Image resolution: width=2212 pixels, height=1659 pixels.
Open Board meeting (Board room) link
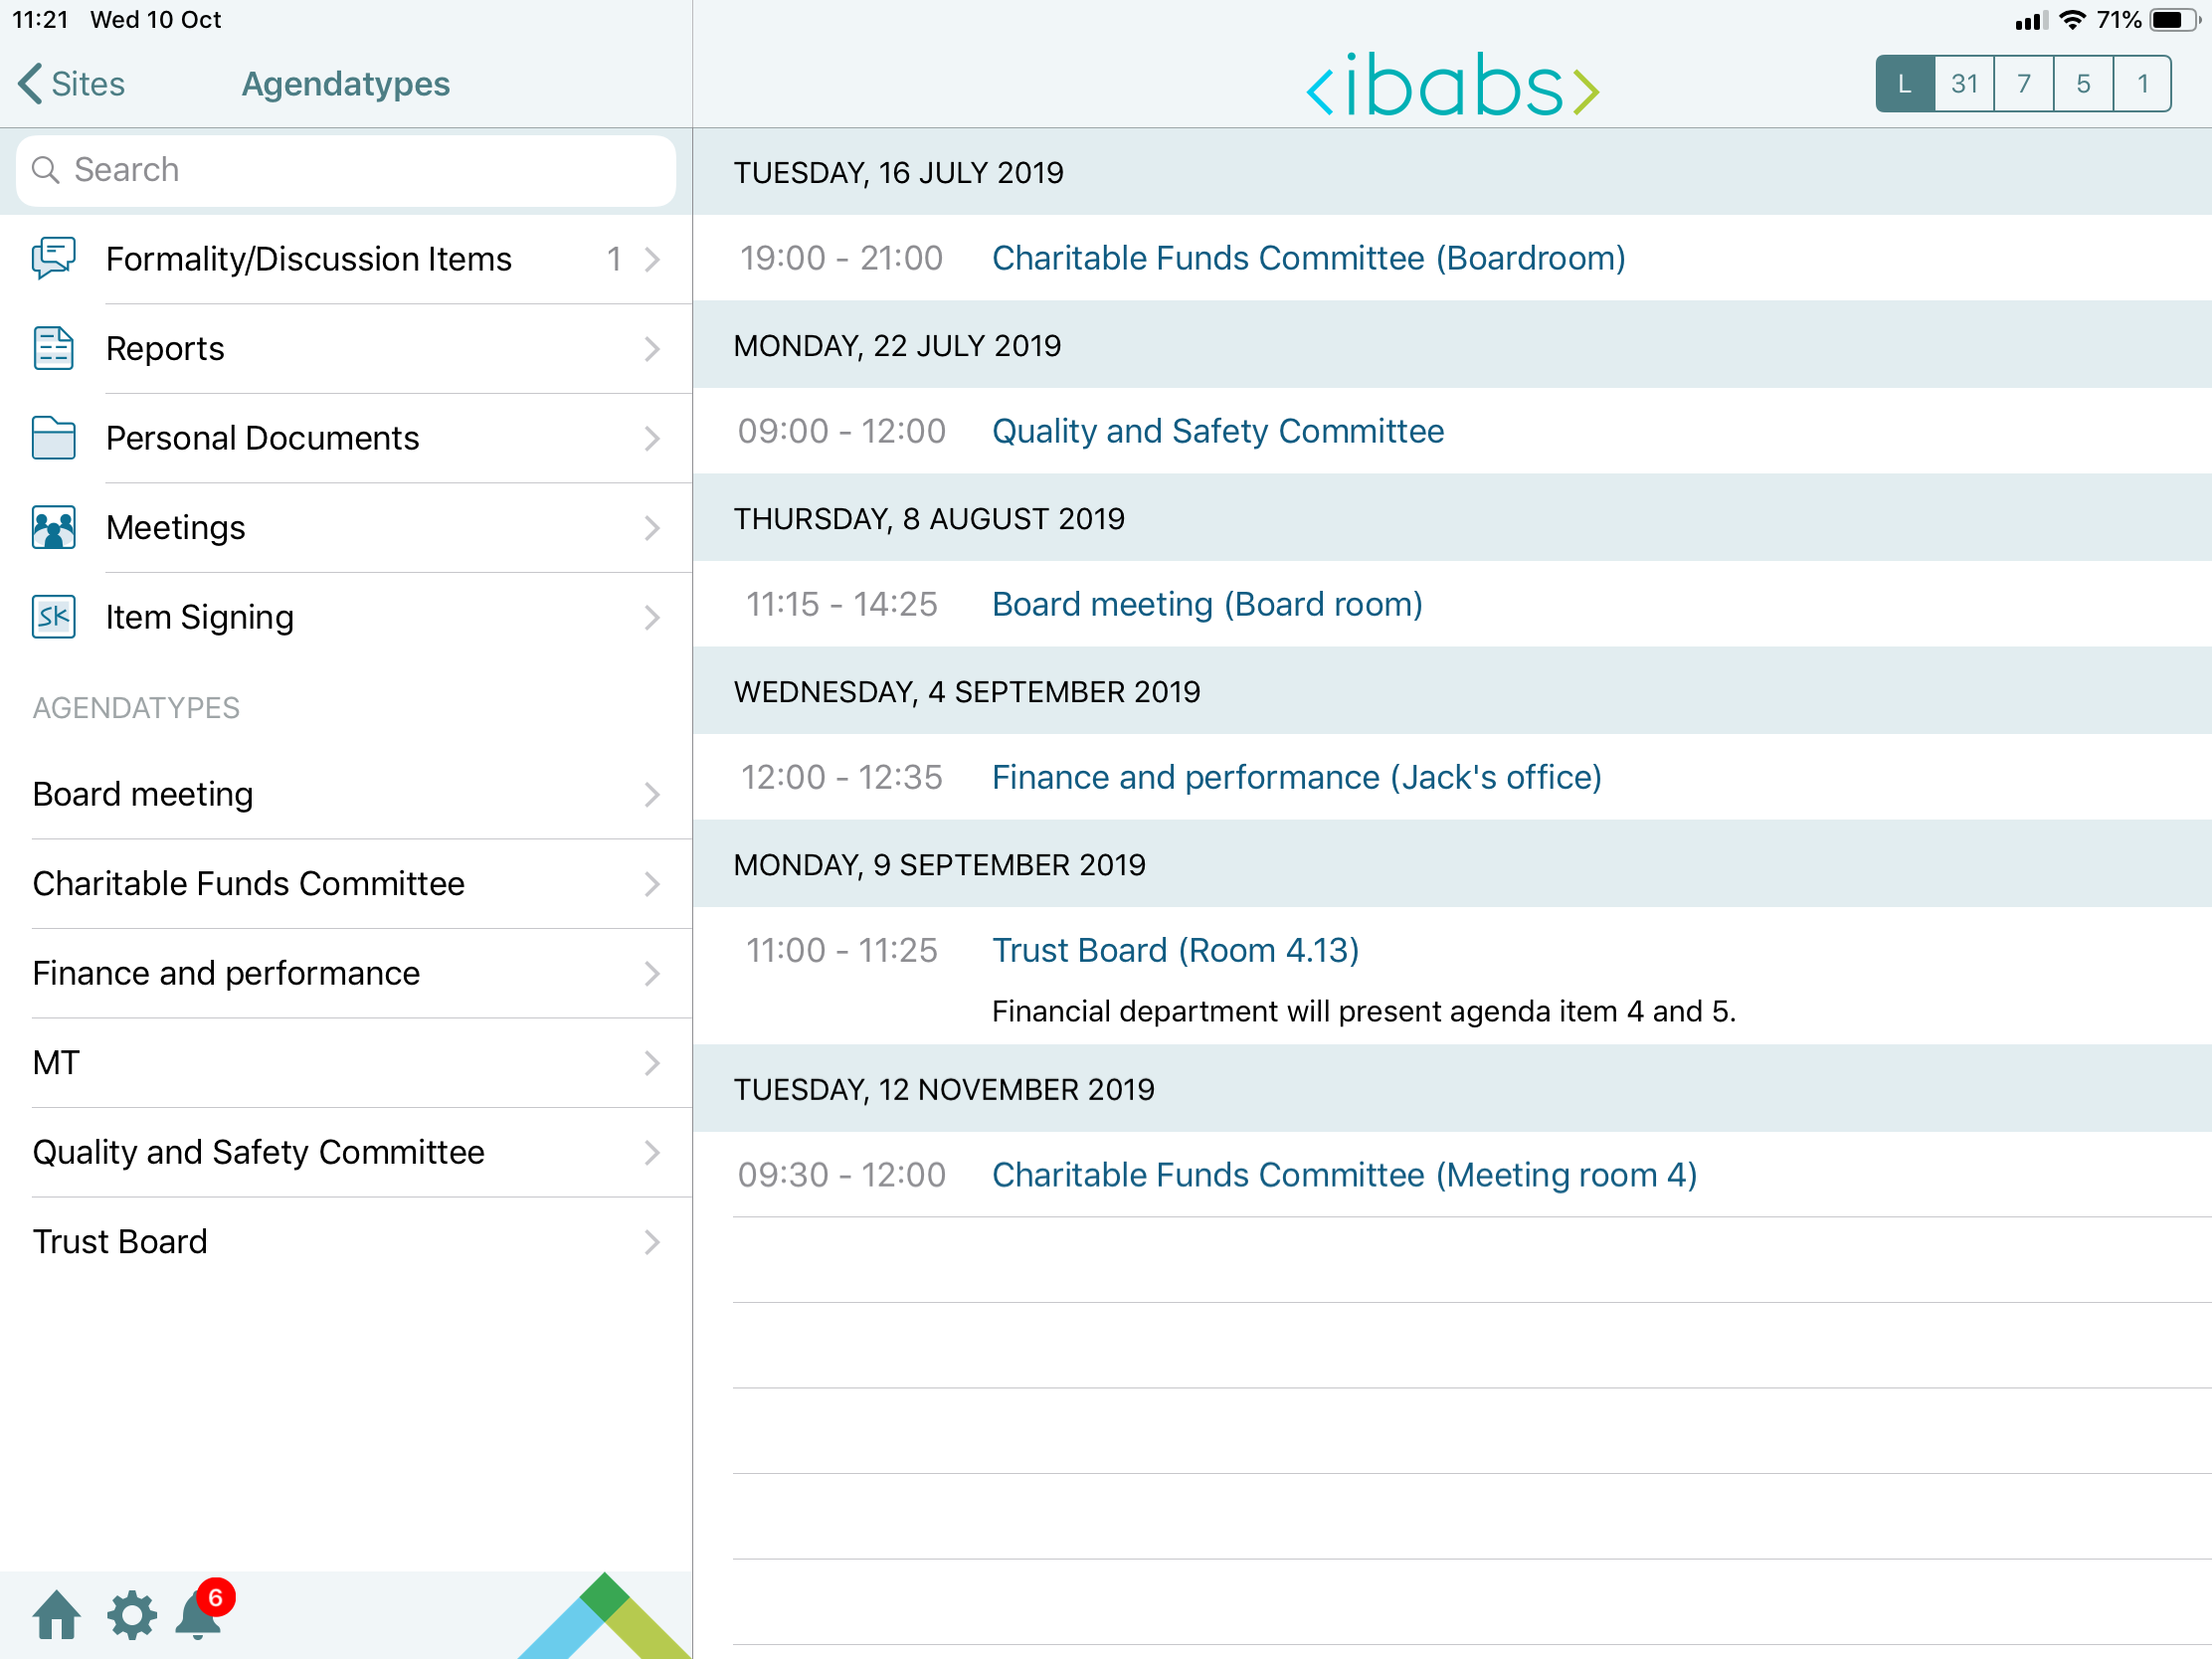(1206, 604)
